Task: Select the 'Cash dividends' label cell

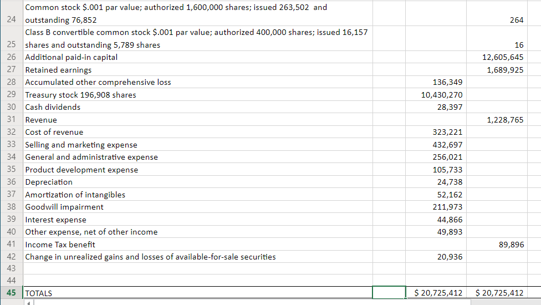Action: [x=198, y=107]
